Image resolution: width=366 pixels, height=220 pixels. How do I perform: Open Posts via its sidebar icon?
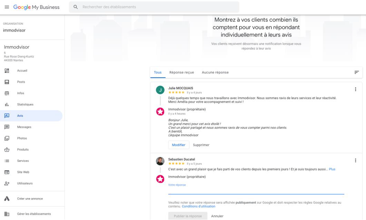pyautogui.click(x=7, y=82)
